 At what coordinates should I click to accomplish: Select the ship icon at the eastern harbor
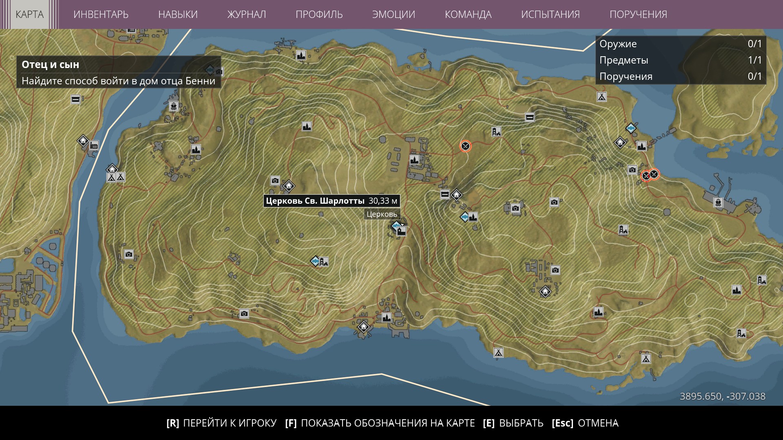718,202
